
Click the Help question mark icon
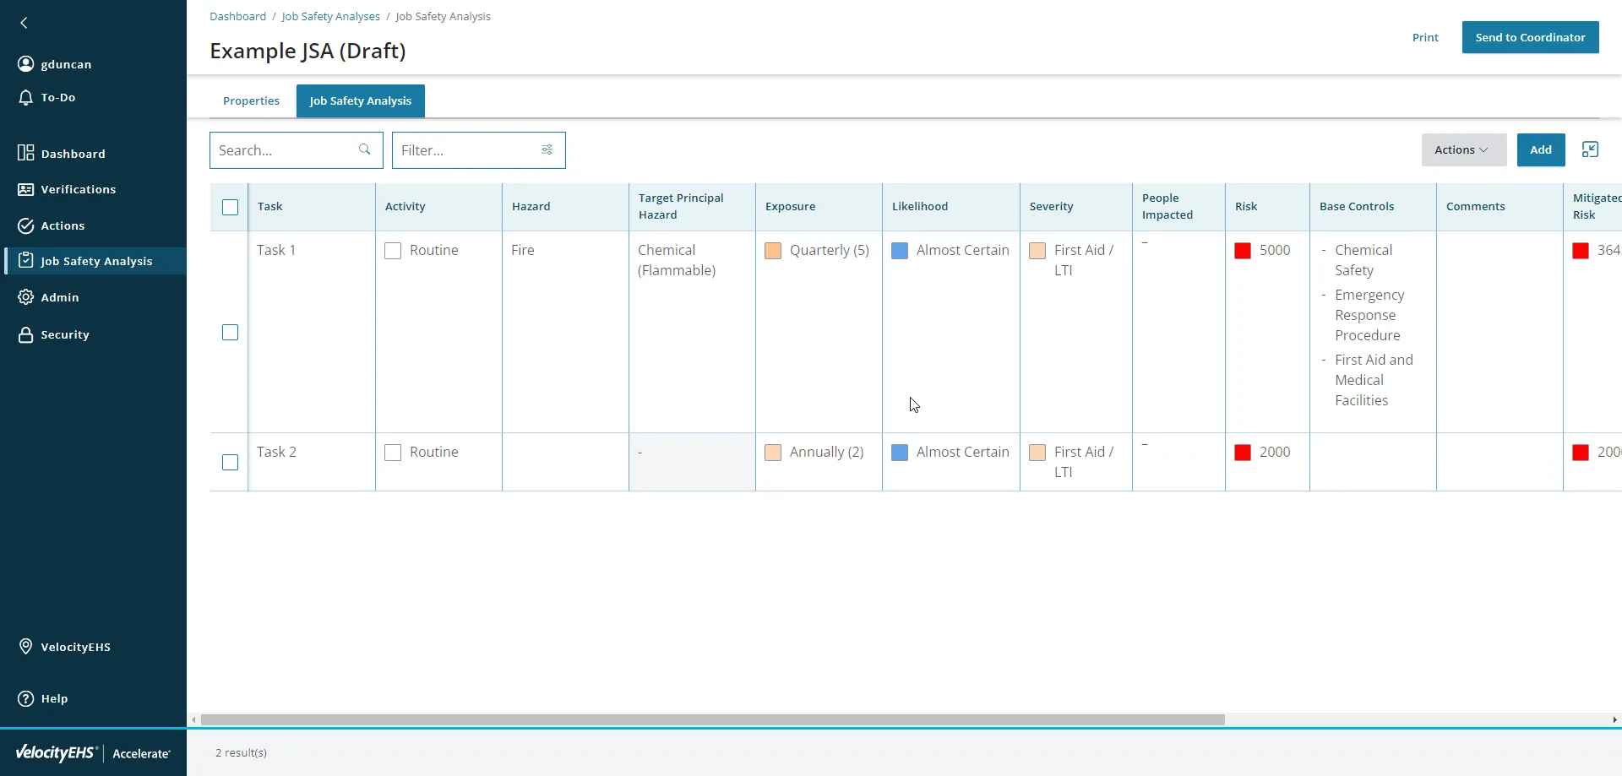pyautogui.click(x=26, y=698)
